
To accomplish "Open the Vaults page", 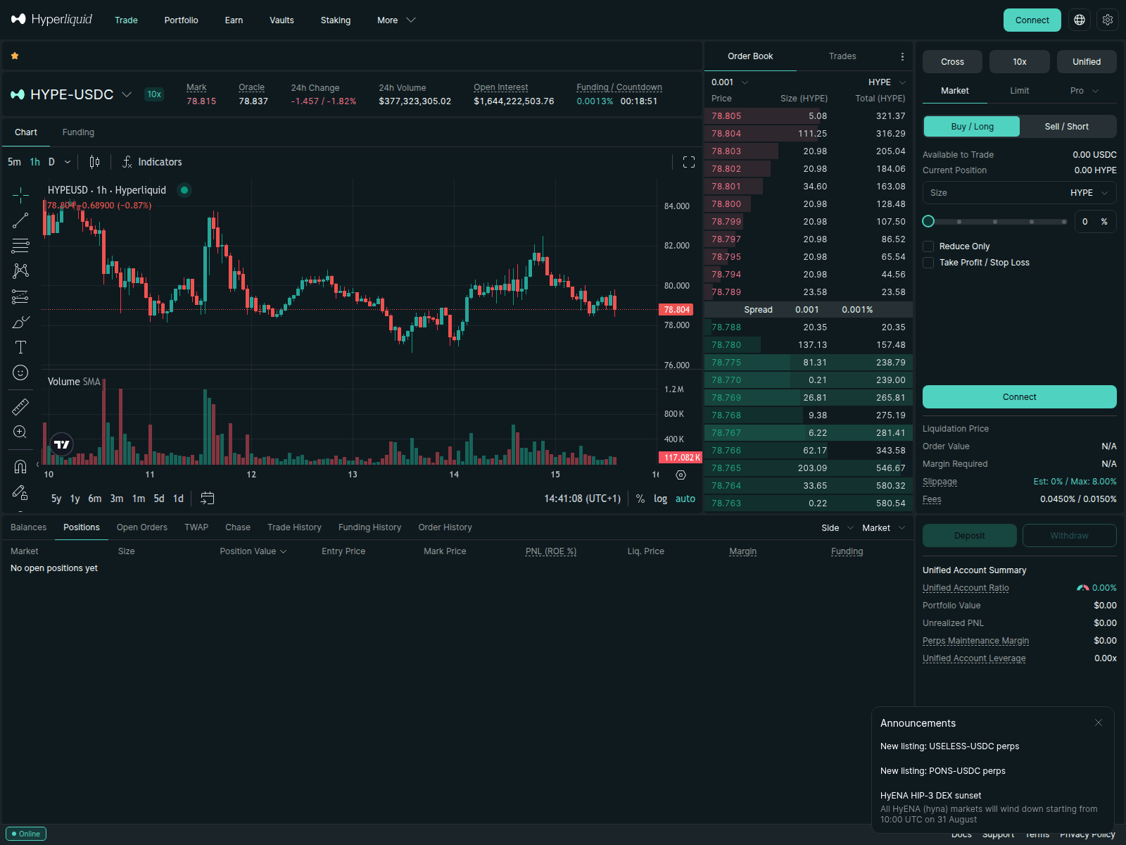I will coord(281,20).
